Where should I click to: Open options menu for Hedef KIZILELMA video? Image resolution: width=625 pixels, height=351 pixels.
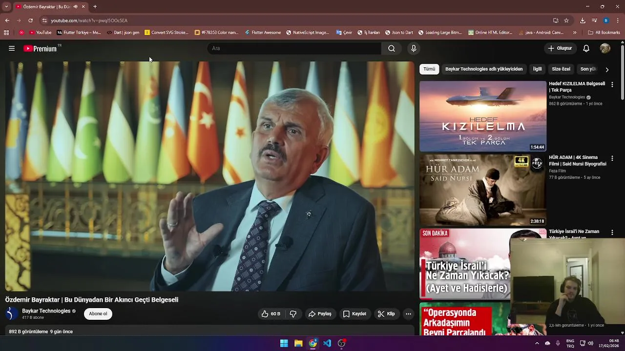612,84
